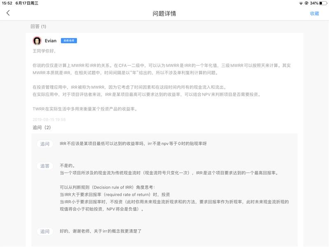
Task: Click the 好的，谢谢老师 follow-up message
Action: tap(100, 231)
